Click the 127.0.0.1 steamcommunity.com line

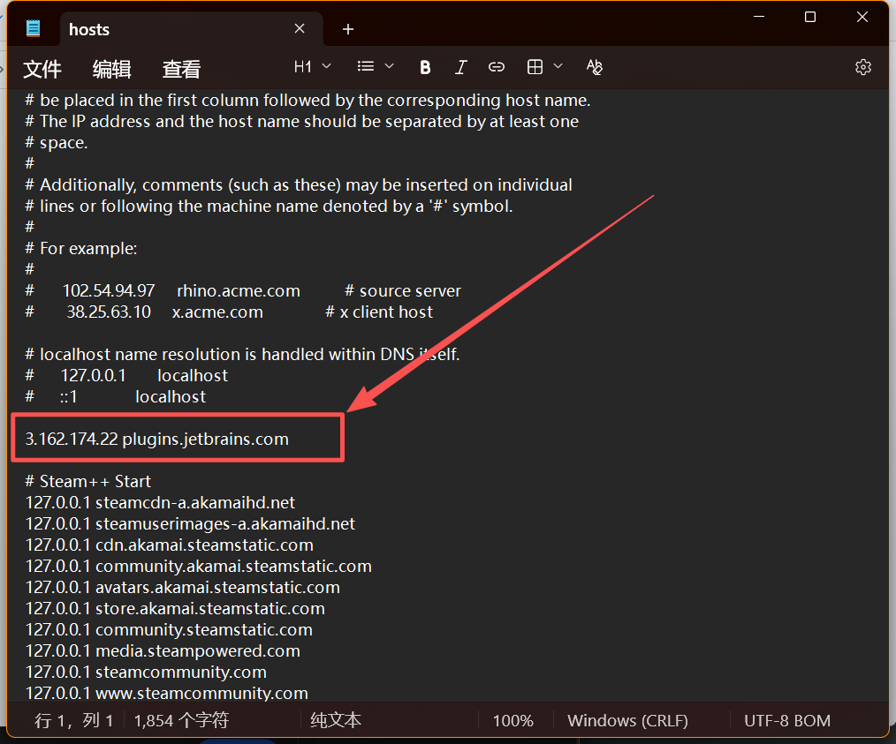[x=146, y=673]
